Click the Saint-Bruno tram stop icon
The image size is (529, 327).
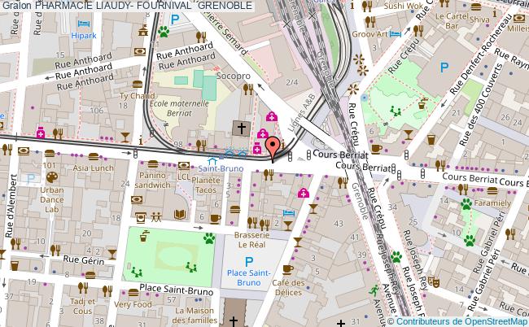[x=212, y=162]
